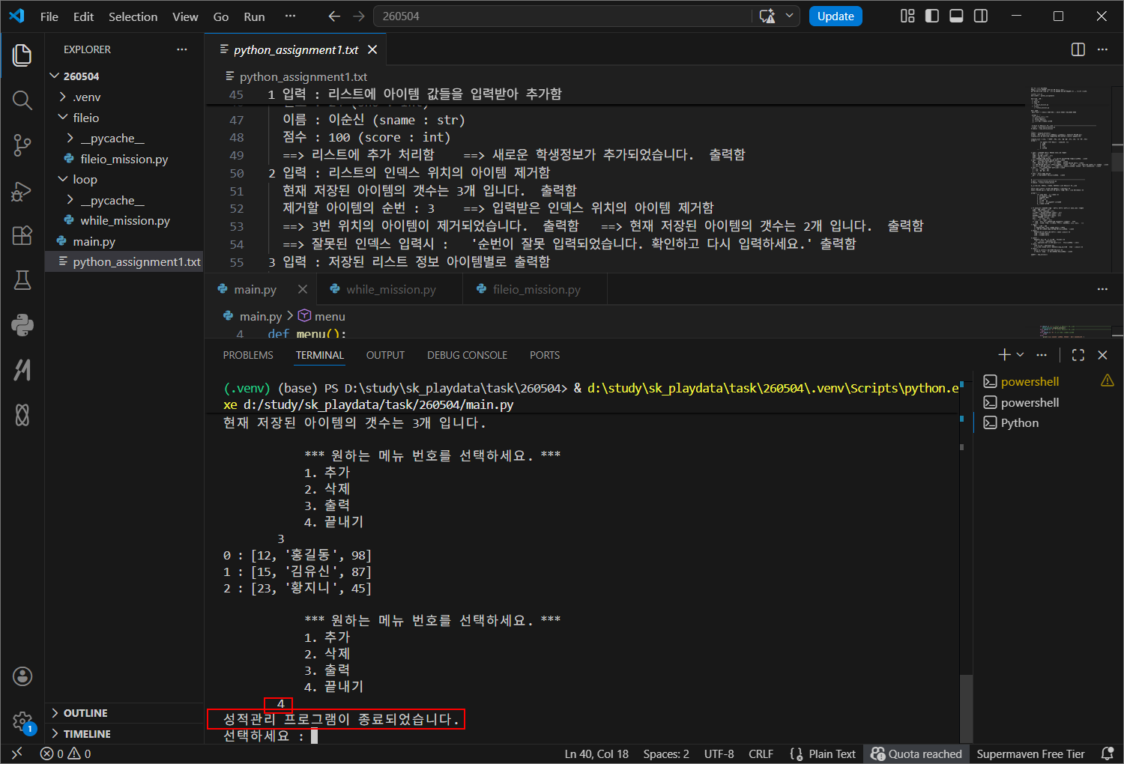Image resolution: width=1124 pixels, height=764 pixels.
Task: Open the Accounts icon in activity bar
Action: [22, 677]
